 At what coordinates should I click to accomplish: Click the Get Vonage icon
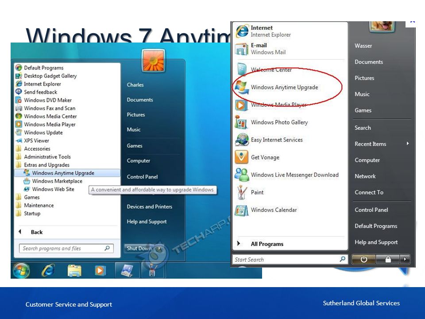[x=241, y=157]
